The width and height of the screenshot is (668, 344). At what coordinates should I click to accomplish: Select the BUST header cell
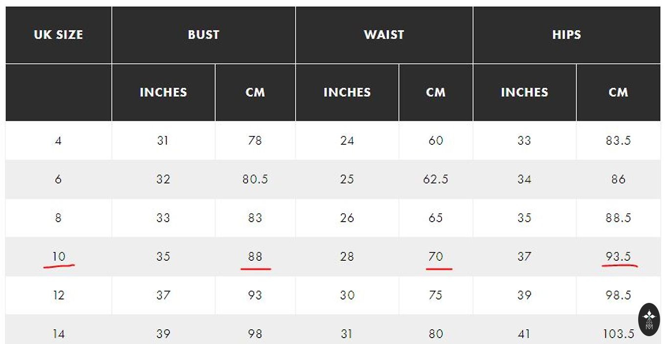tap(203, 35)
